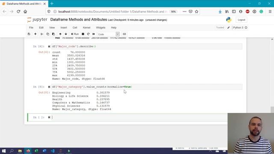Open Firefox account icon

click(x=241, y=12)
